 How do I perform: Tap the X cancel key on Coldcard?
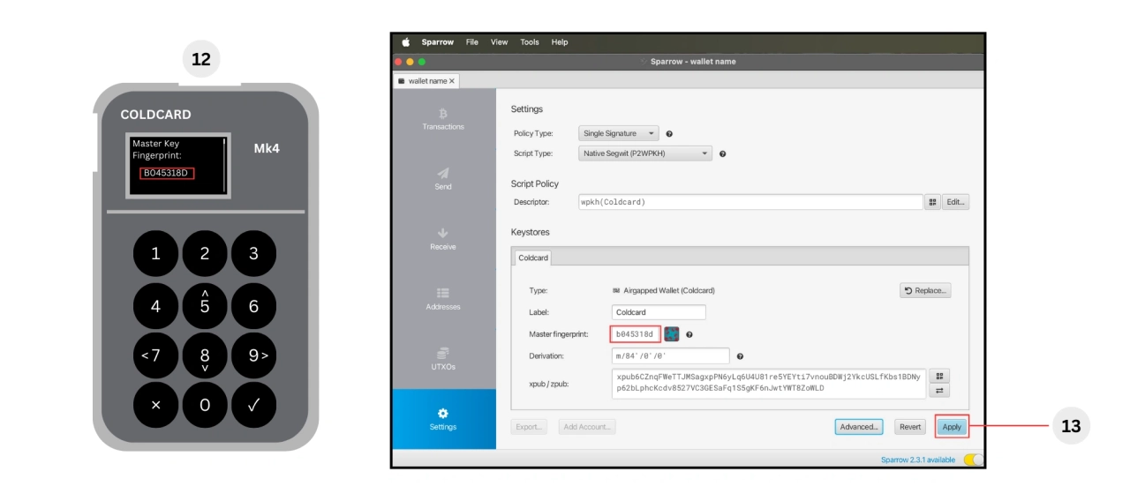[155, 405]
